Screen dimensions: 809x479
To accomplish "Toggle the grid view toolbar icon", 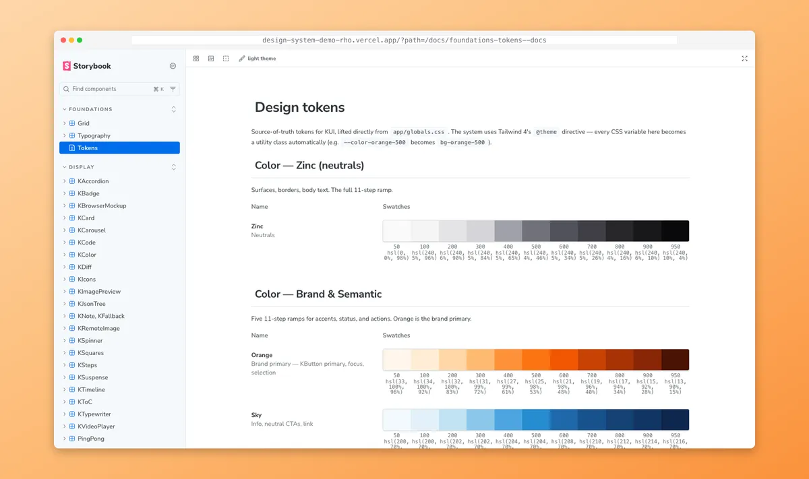I will 196,59.
